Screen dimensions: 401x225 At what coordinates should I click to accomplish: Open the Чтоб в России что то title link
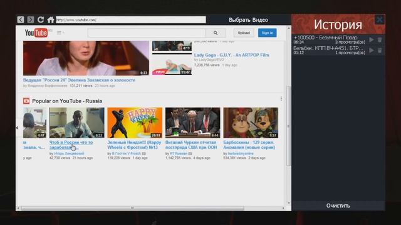[71, 145]
